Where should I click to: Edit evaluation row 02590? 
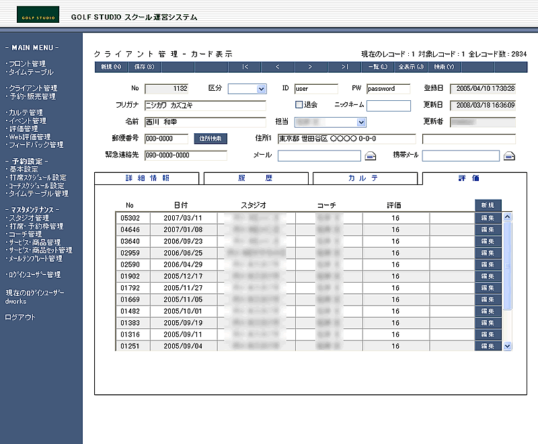(x=488, y=264)
